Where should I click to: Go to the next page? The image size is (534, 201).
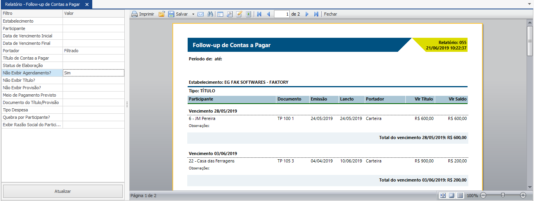pos(307,14)
